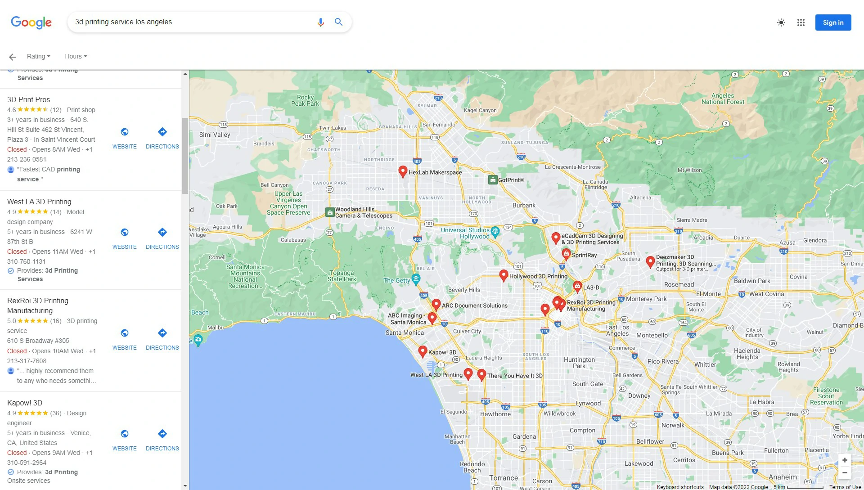The width and height of the screenshot is (864, 490).
Task: Activate voice search with the microphone icon
Action: [x=320, y=22]
